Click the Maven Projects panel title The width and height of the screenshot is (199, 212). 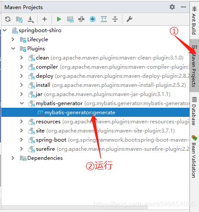(23, 7)
